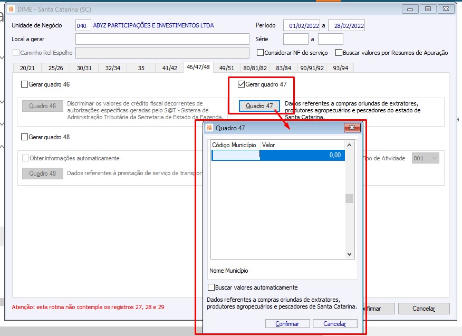
Task: Click the first Série input field
Action: [x=296, y=39]
